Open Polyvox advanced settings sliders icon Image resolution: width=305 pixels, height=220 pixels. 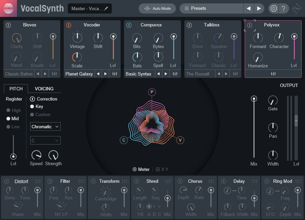pos(273,74)
